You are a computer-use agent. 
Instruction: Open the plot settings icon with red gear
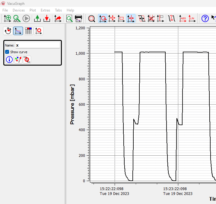pos(38,31)
